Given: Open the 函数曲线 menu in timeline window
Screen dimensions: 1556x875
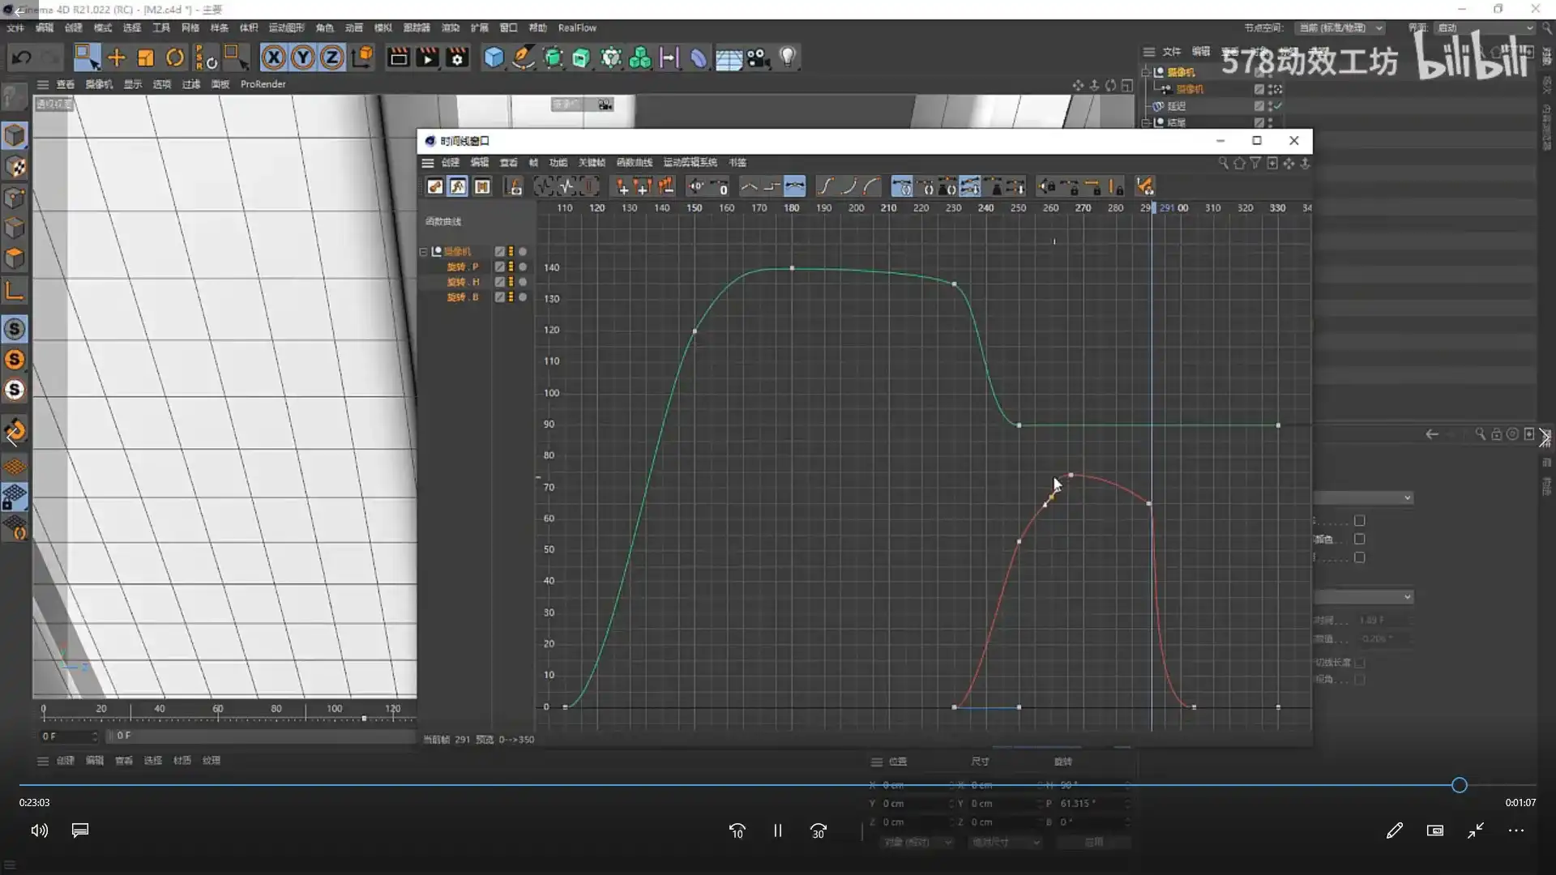Looking at the screenshot, I should 635,162.
